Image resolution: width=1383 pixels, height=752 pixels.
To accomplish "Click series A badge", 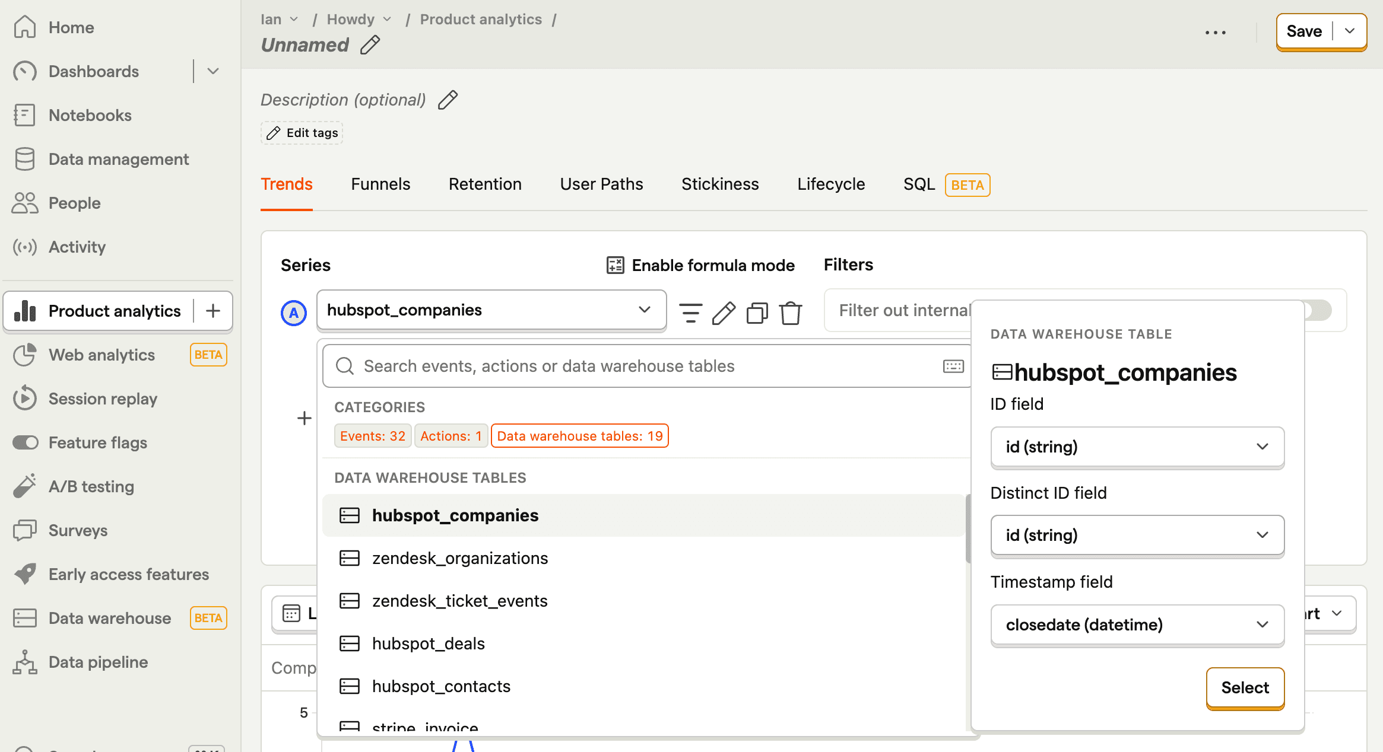I will [x=294, y=313].
